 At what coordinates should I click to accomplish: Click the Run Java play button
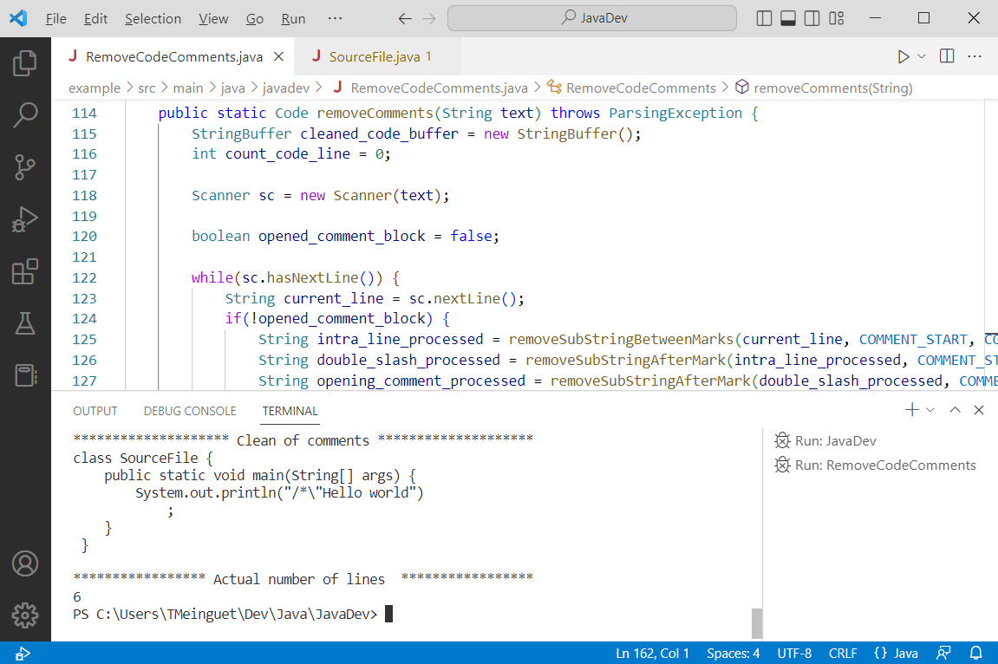[x=903, y=57]
